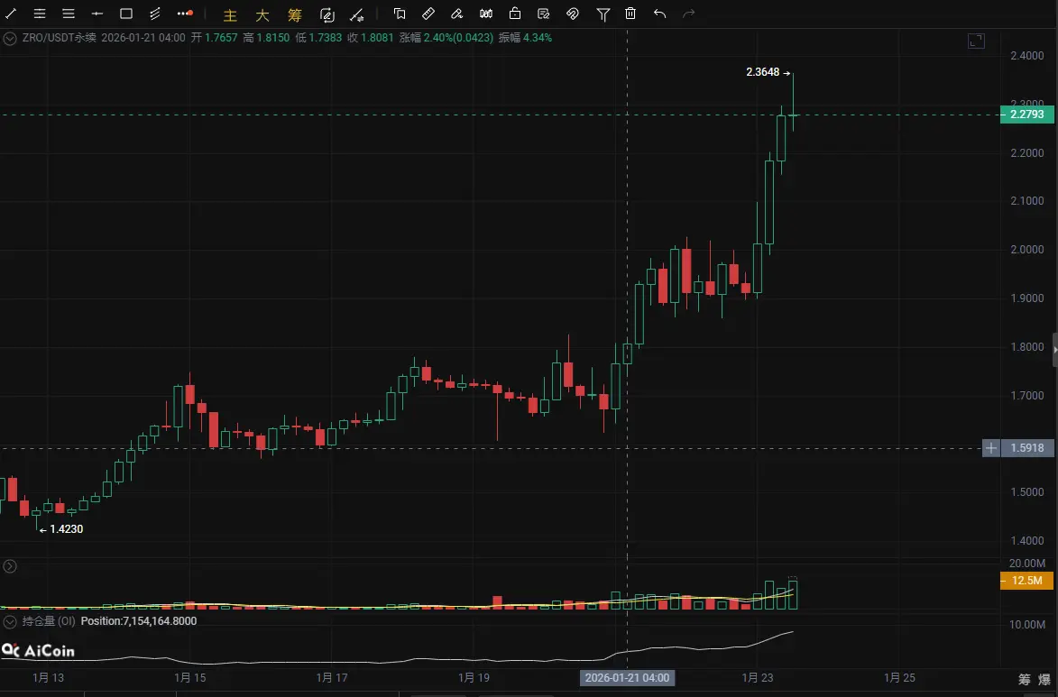This screenshot has width=1058, height=697.
Task: Click the 2.3648 high price marker
Action: coord(762,72)
